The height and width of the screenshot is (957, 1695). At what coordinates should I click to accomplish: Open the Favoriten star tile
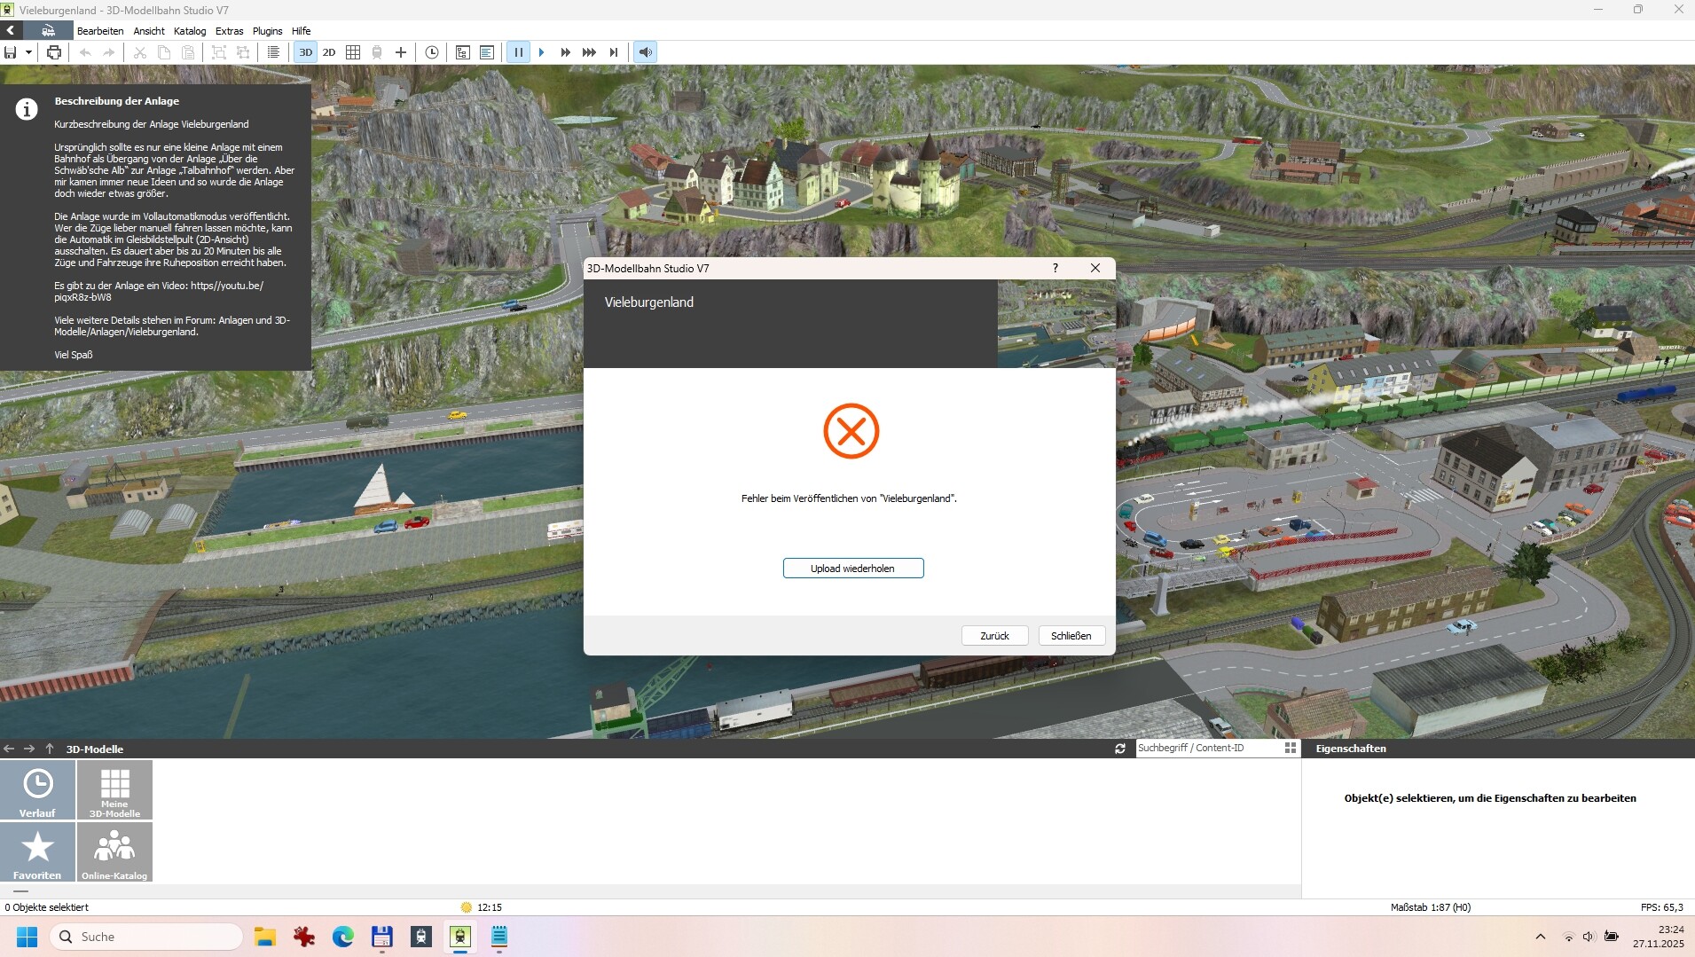[x=37, y=851]
